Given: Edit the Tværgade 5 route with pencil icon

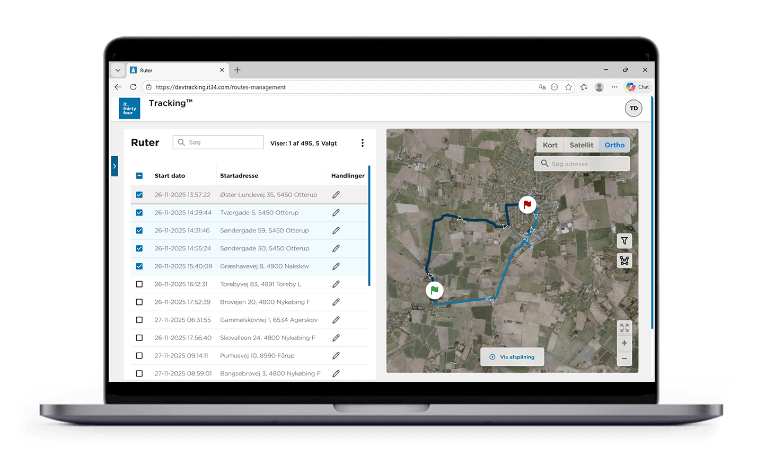Looking at the screenshot, I should click(336, 213).
